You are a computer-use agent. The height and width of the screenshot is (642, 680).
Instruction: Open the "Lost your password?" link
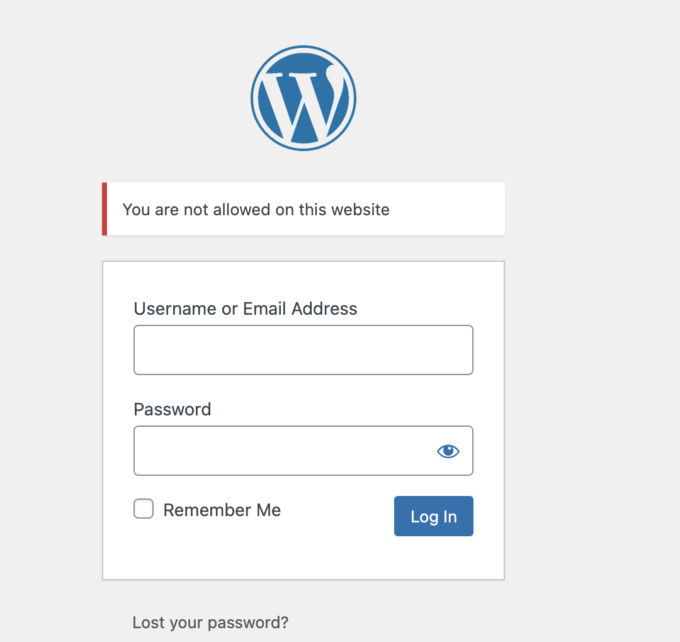point(210,622)
